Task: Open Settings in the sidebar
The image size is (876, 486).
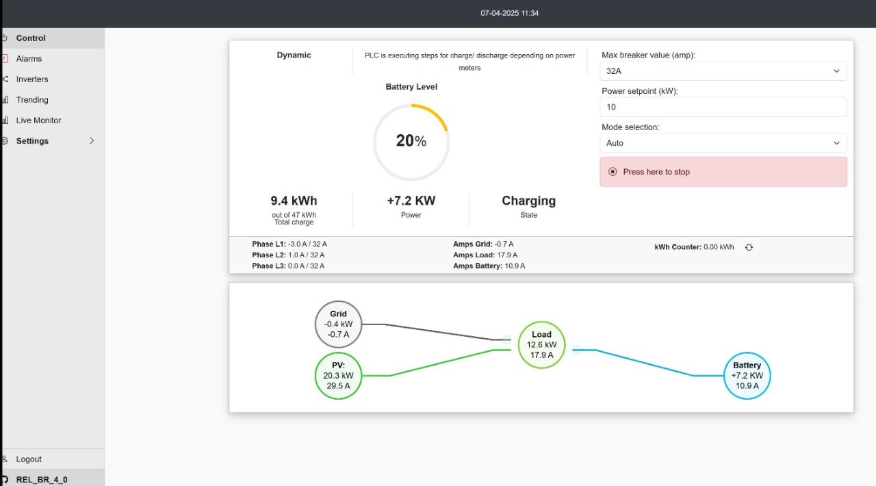Action: (x=52, y=141)
